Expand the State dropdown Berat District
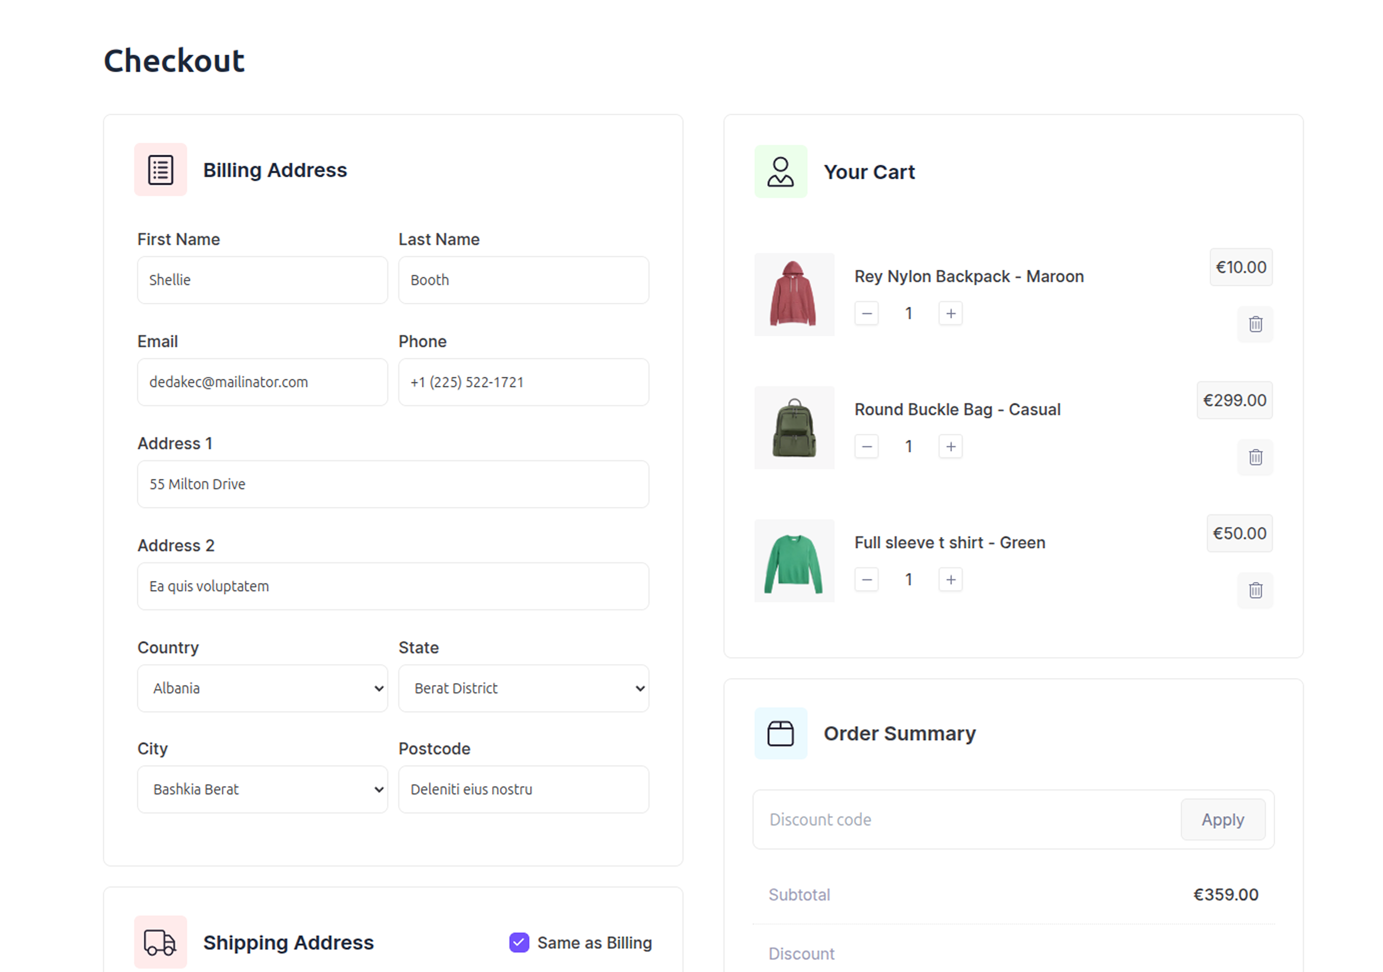This screenshot has width=1383, height=972. 524,688
